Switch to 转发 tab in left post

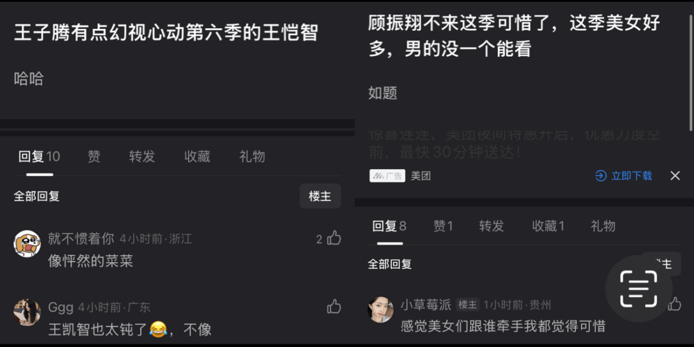(x=142, y=157)
